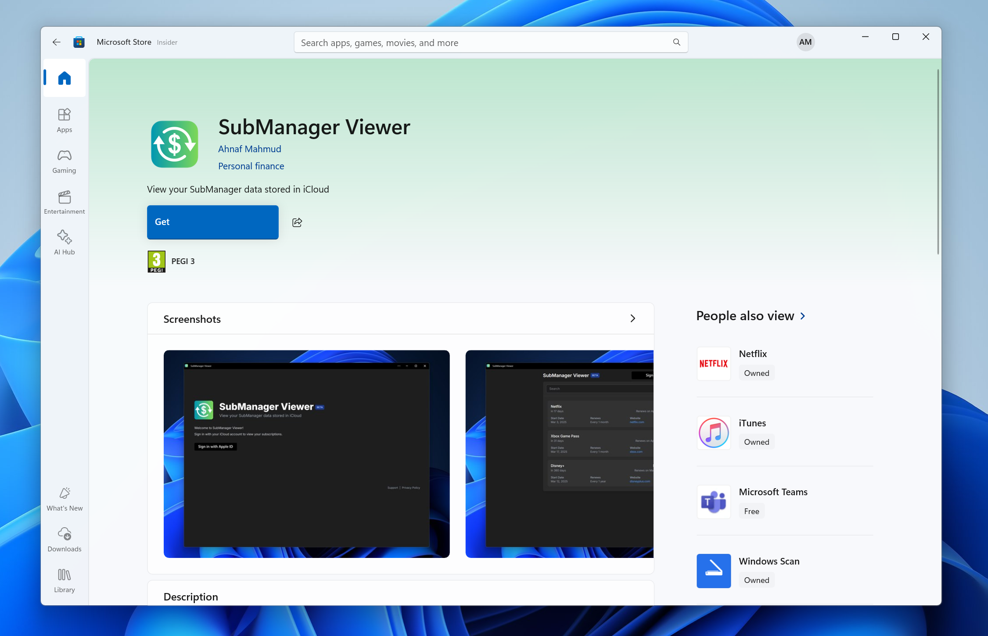The image size is (988, 636).
Task: Open the AI Hub sidebar section
Action: click(65, 243)
